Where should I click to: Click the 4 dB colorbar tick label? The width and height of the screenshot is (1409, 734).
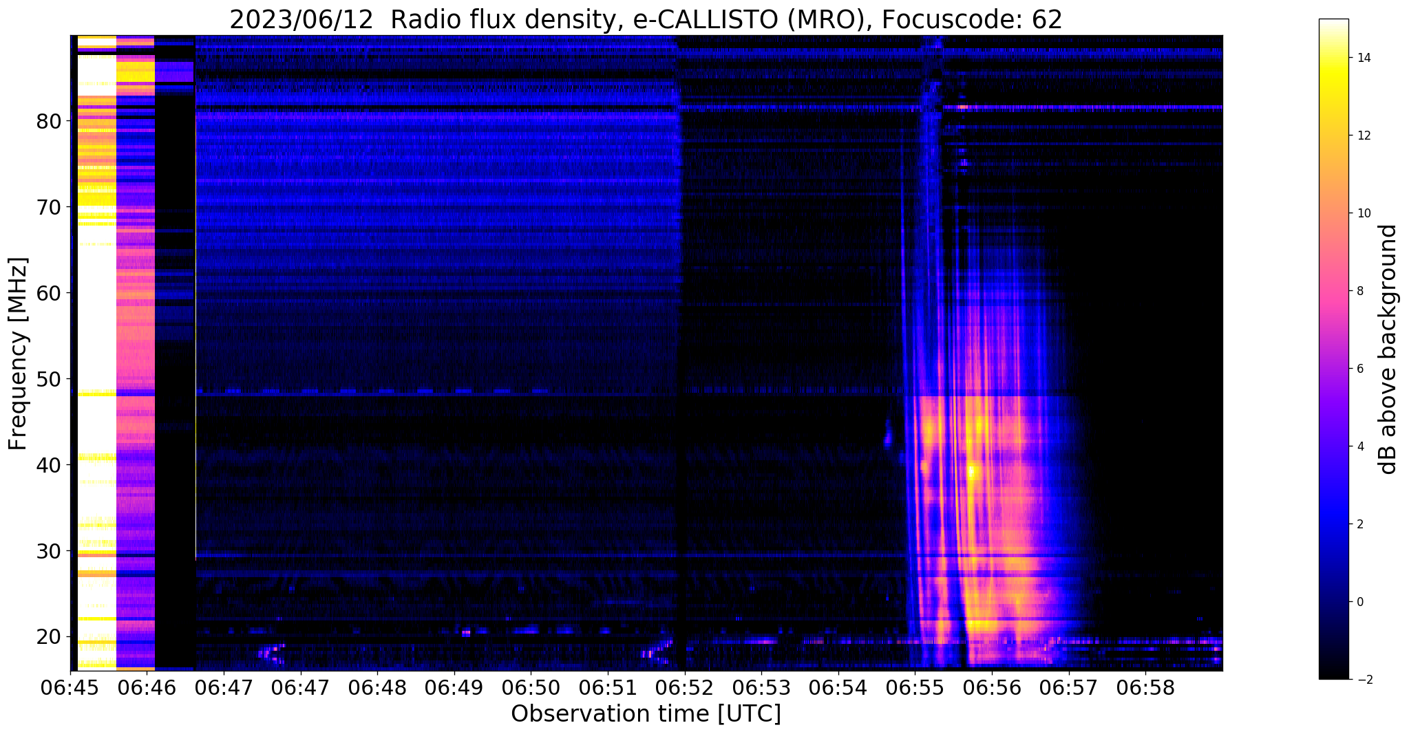[x=1359, y=446]
